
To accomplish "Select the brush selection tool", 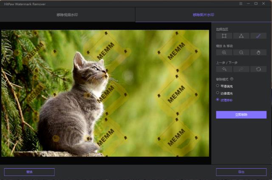I will (x=258, y=36).
